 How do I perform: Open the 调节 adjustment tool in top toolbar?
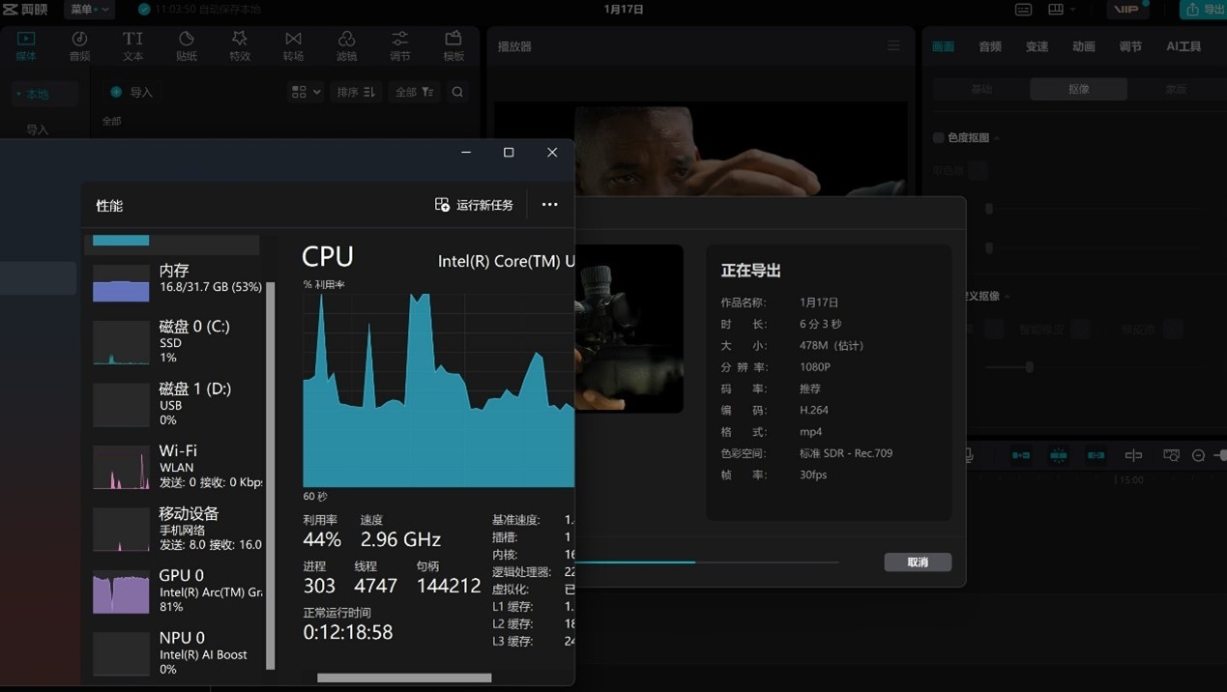(x=399, y=45)
